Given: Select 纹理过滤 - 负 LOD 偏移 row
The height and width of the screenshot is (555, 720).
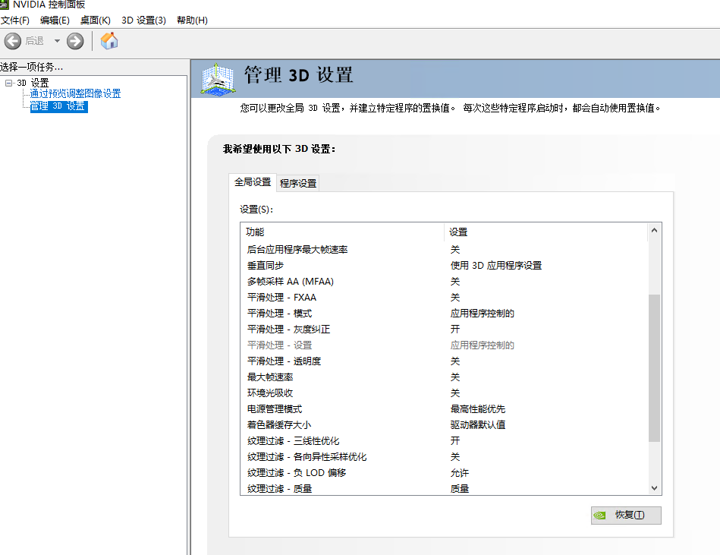Looking at the screenshot, I should pos(444,473).
